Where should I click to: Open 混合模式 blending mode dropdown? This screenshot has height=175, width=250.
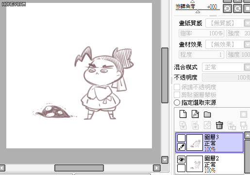226,67
